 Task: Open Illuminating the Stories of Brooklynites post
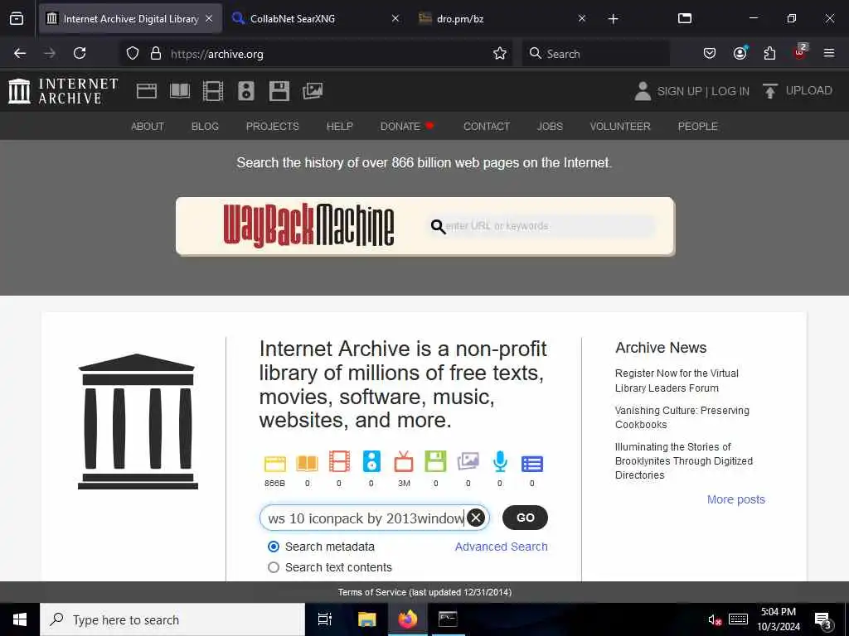[x=684, y=460]
